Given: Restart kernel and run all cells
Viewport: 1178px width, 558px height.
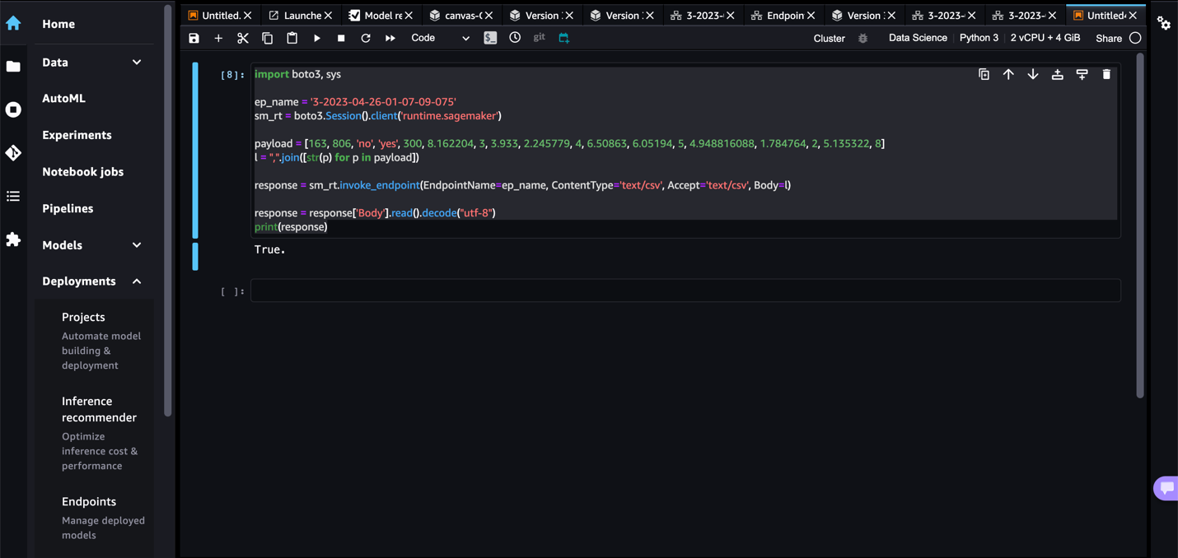Looking at the screenshot, I should coord(390,39).
